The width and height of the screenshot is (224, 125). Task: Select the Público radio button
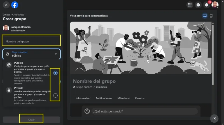click(55, 73)
